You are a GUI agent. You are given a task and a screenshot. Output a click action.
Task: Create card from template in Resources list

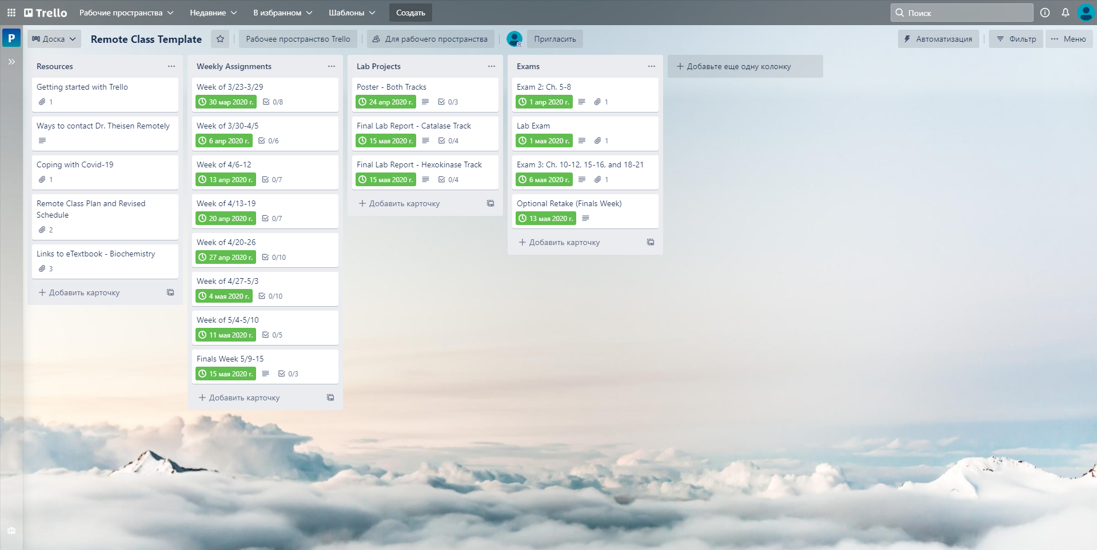click(170, 292)
